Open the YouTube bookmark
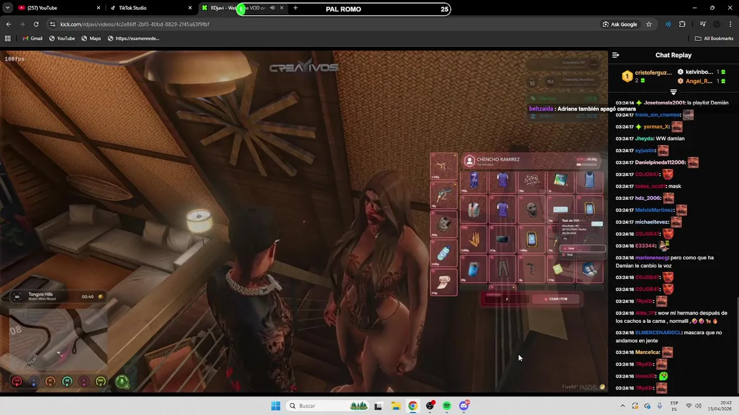The height and width of the screenshot is (415, 739). coord(62,39)
